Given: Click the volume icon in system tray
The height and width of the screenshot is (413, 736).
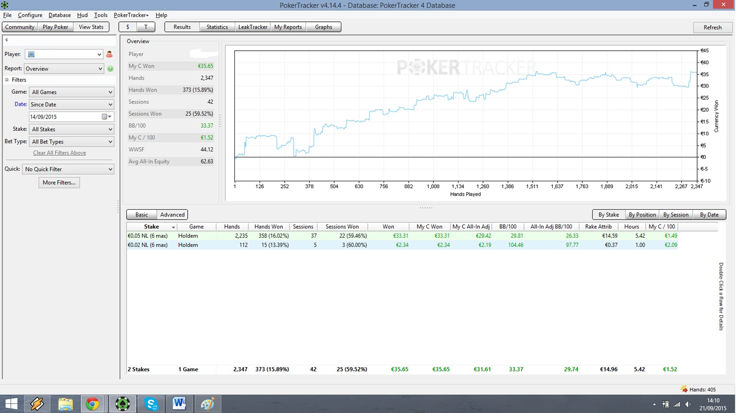Looking at the screenshot, I should coord(688,404).
